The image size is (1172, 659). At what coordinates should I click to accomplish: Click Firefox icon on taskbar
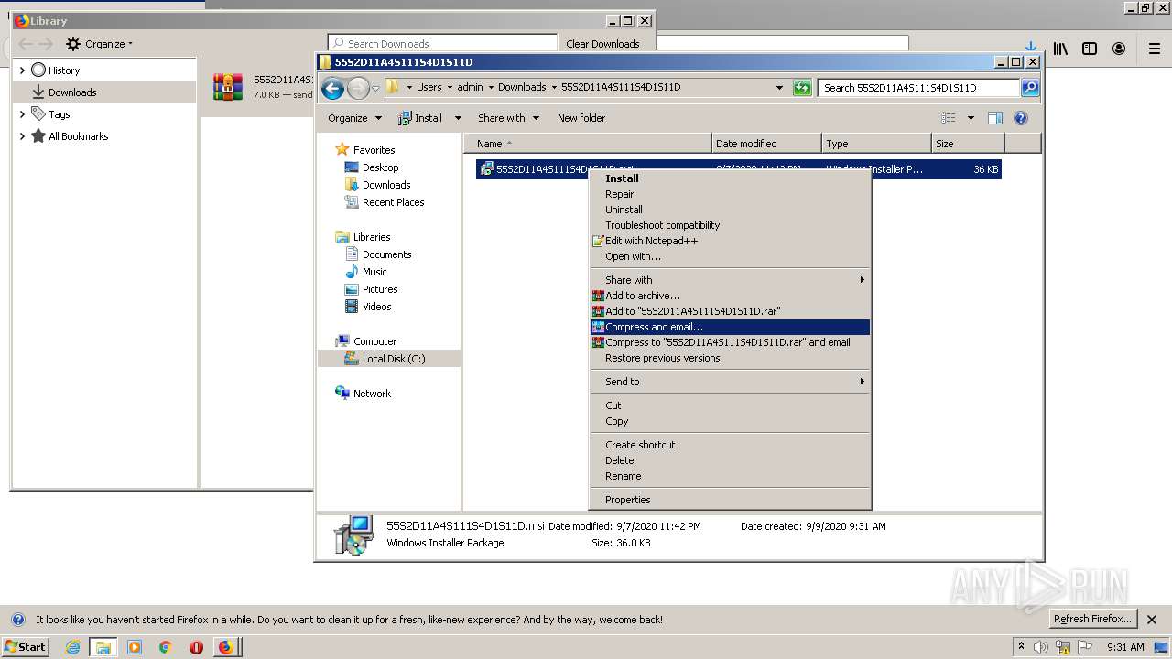pyautogui.click(x=225, y=647)
